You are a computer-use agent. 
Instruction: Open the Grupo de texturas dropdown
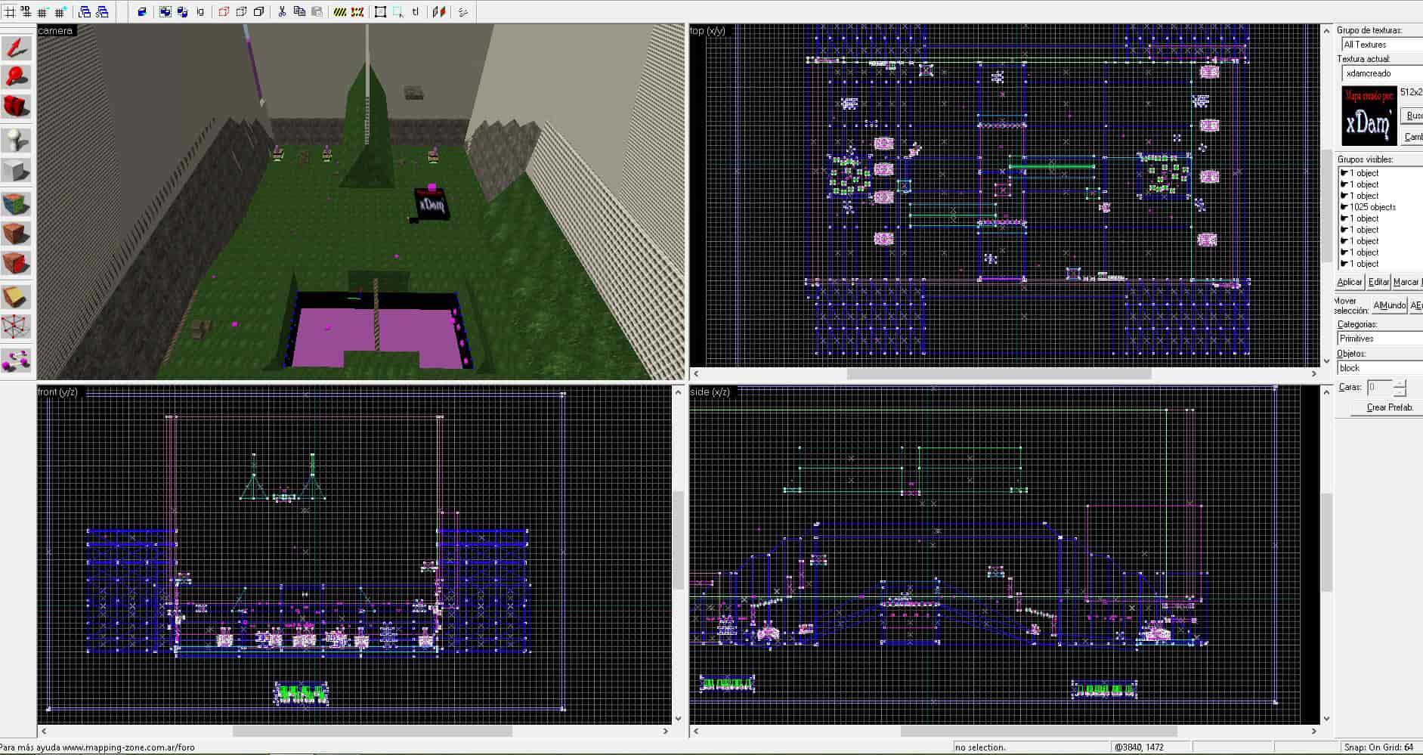1382,45
